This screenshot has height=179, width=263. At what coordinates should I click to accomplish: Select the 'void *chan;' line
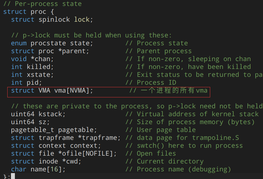(x=32, y=59)
